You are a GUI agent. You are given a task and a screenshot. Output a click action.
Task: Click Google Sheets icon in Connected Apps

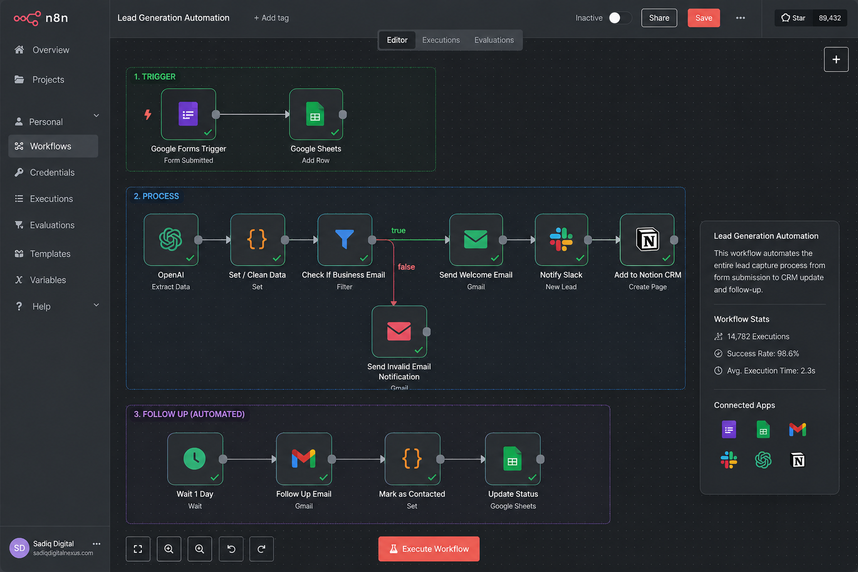pyautogui.click(x=763, y=430)
